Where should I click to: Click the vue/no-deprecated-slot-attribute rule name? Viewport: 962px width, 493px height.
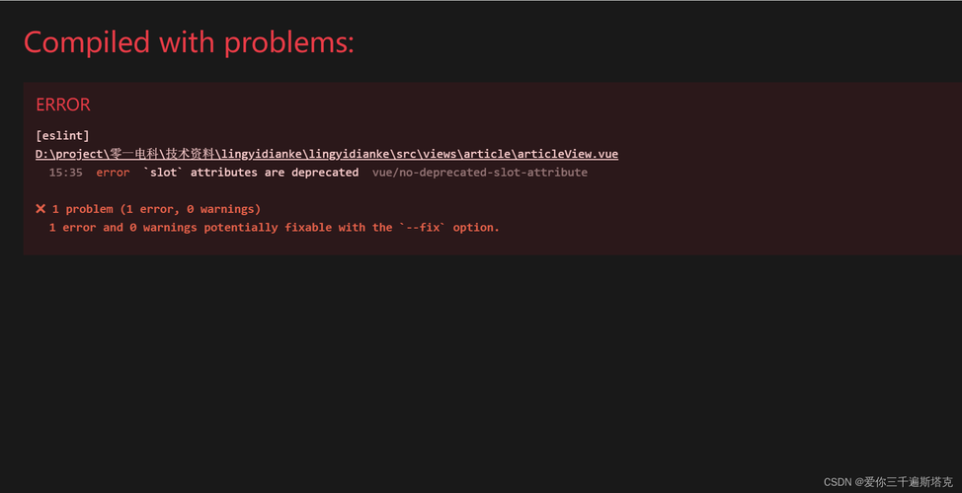(x=480, y=173)
